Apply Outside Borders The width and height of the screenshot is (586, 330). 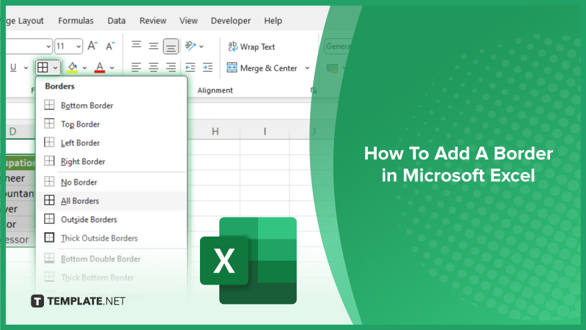(111, 219)
